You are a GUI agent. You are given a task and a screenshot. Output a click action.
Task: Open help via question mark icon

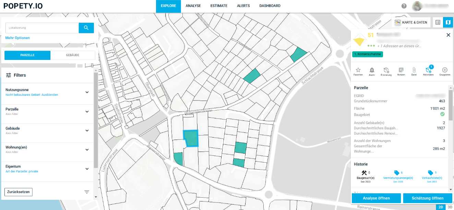point(404,6)
